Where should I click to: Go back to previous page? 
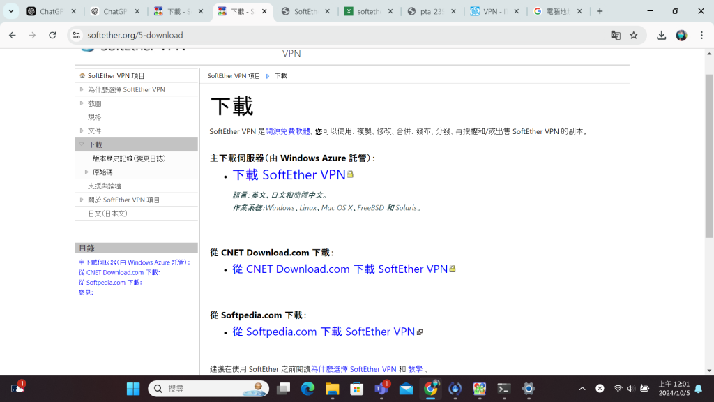pos(13,35)
